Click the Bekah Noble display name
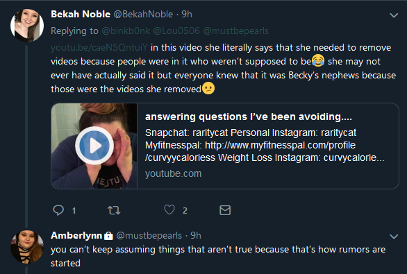407x274 pixels. (x=81, y=14)
